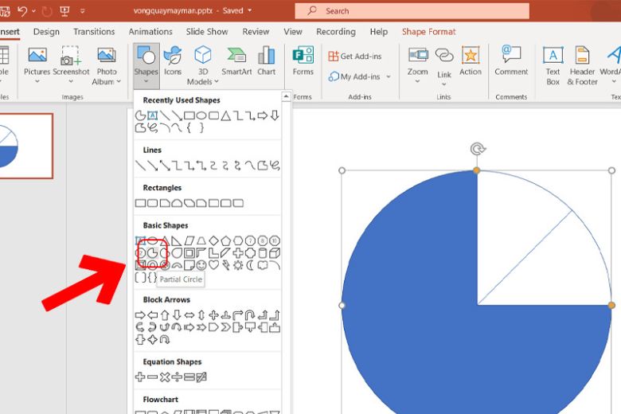Pick the Triangle in Recently Used Shapes
The height and width of the screenshot is (414, 621).
pyautogui.click(x=226, y=115)
